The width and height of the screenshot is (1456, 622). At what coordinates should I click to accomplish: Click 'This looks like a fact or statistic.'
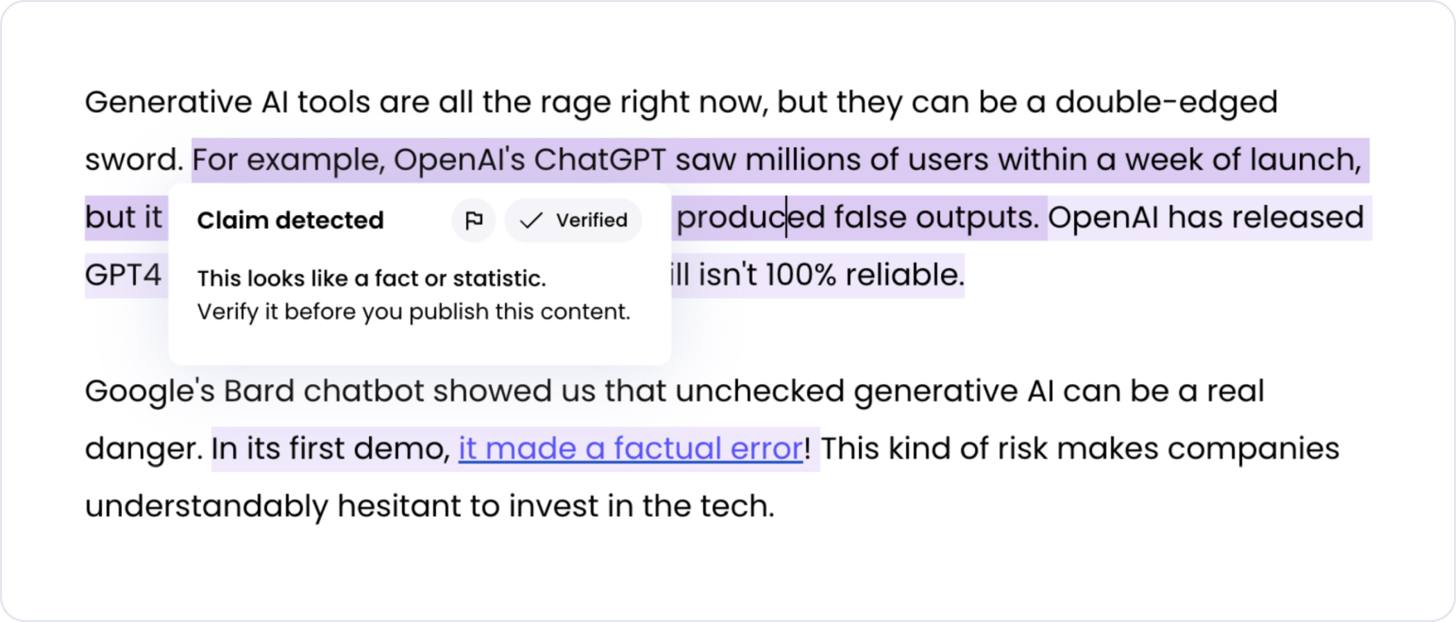[372, 279]
